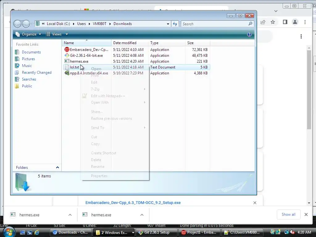This screenshot has height=237, width=316.
Task: Switch to Git 2.36.1 Setup taskbar button
Action: coord(156,232)
